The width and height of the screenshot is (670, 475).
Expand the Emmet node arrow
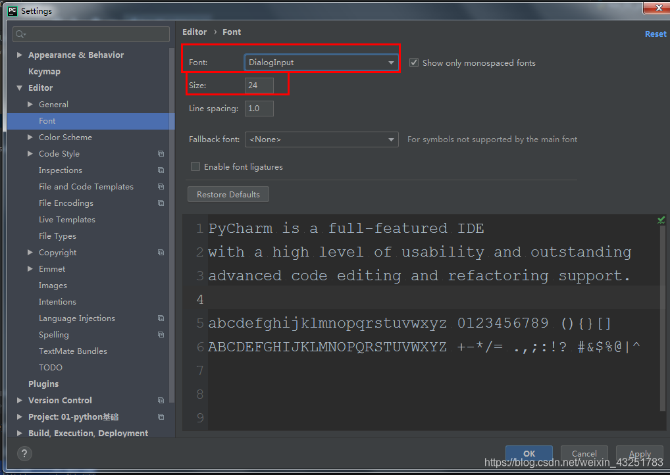tap(30, 268)
